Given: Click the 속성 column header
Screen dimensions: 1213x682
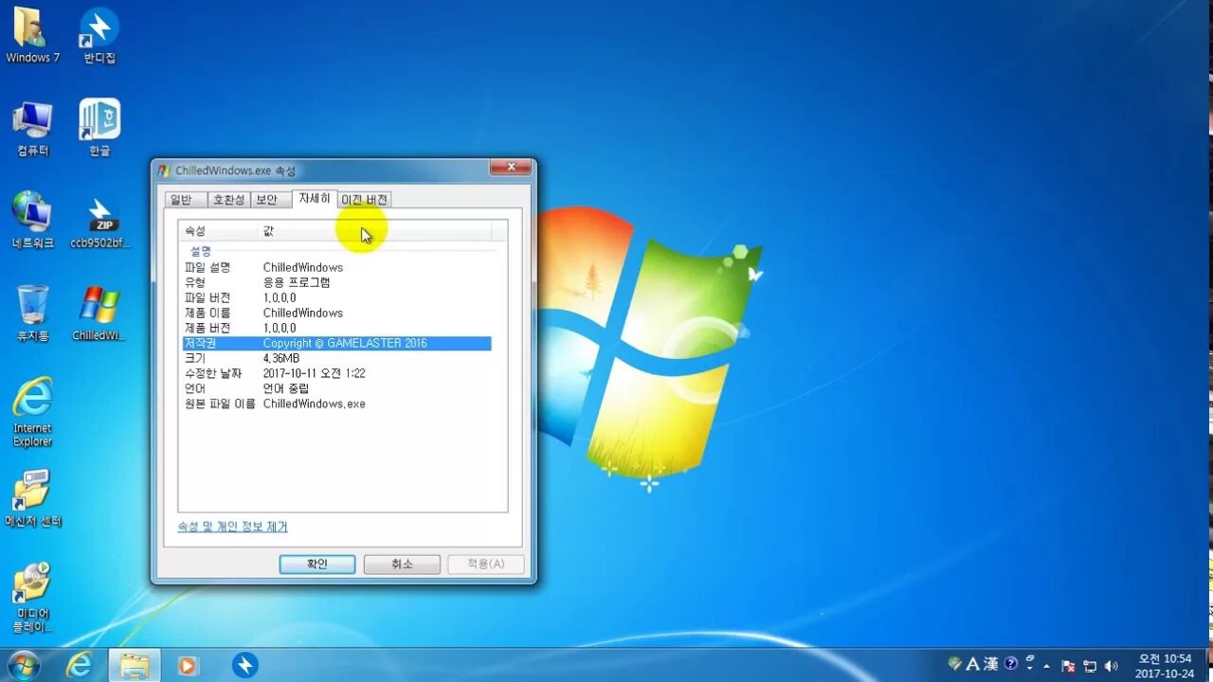Looking at the screenshot, I should click(x=218, y=231).
